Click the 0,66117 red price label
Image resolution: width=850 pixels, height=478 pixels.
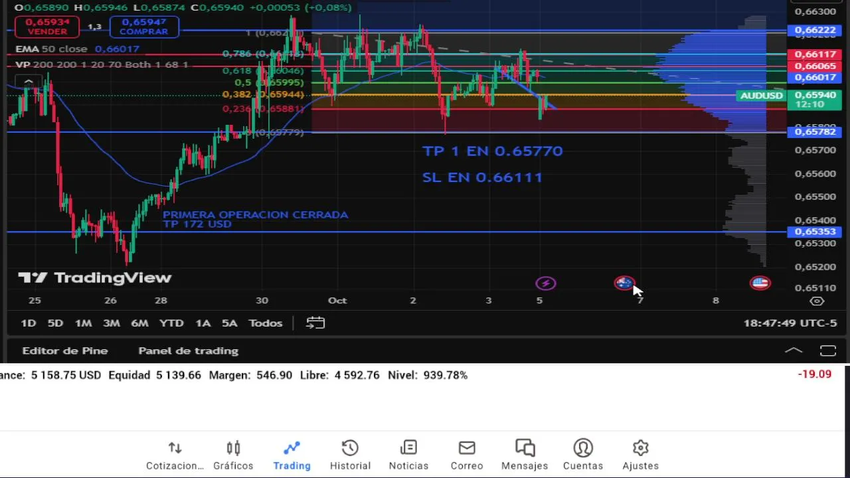pos(815,54)
